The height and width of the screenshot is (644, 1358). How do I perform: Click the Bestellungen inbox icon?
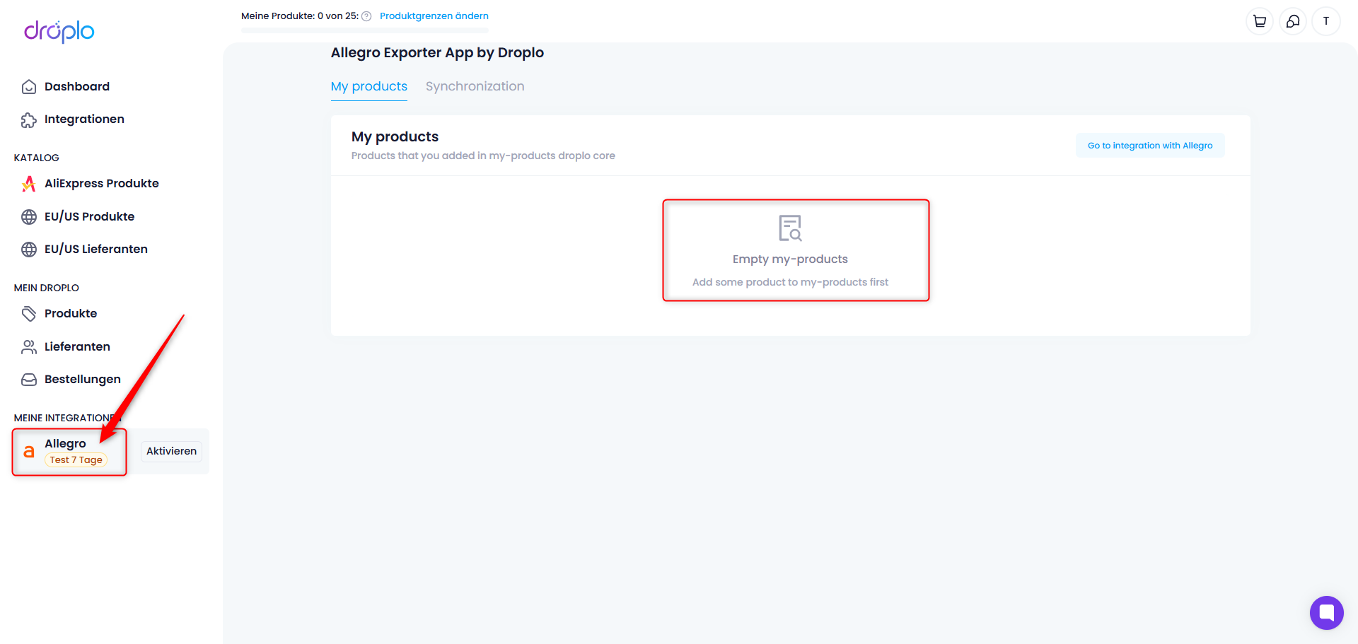[29, 380]
